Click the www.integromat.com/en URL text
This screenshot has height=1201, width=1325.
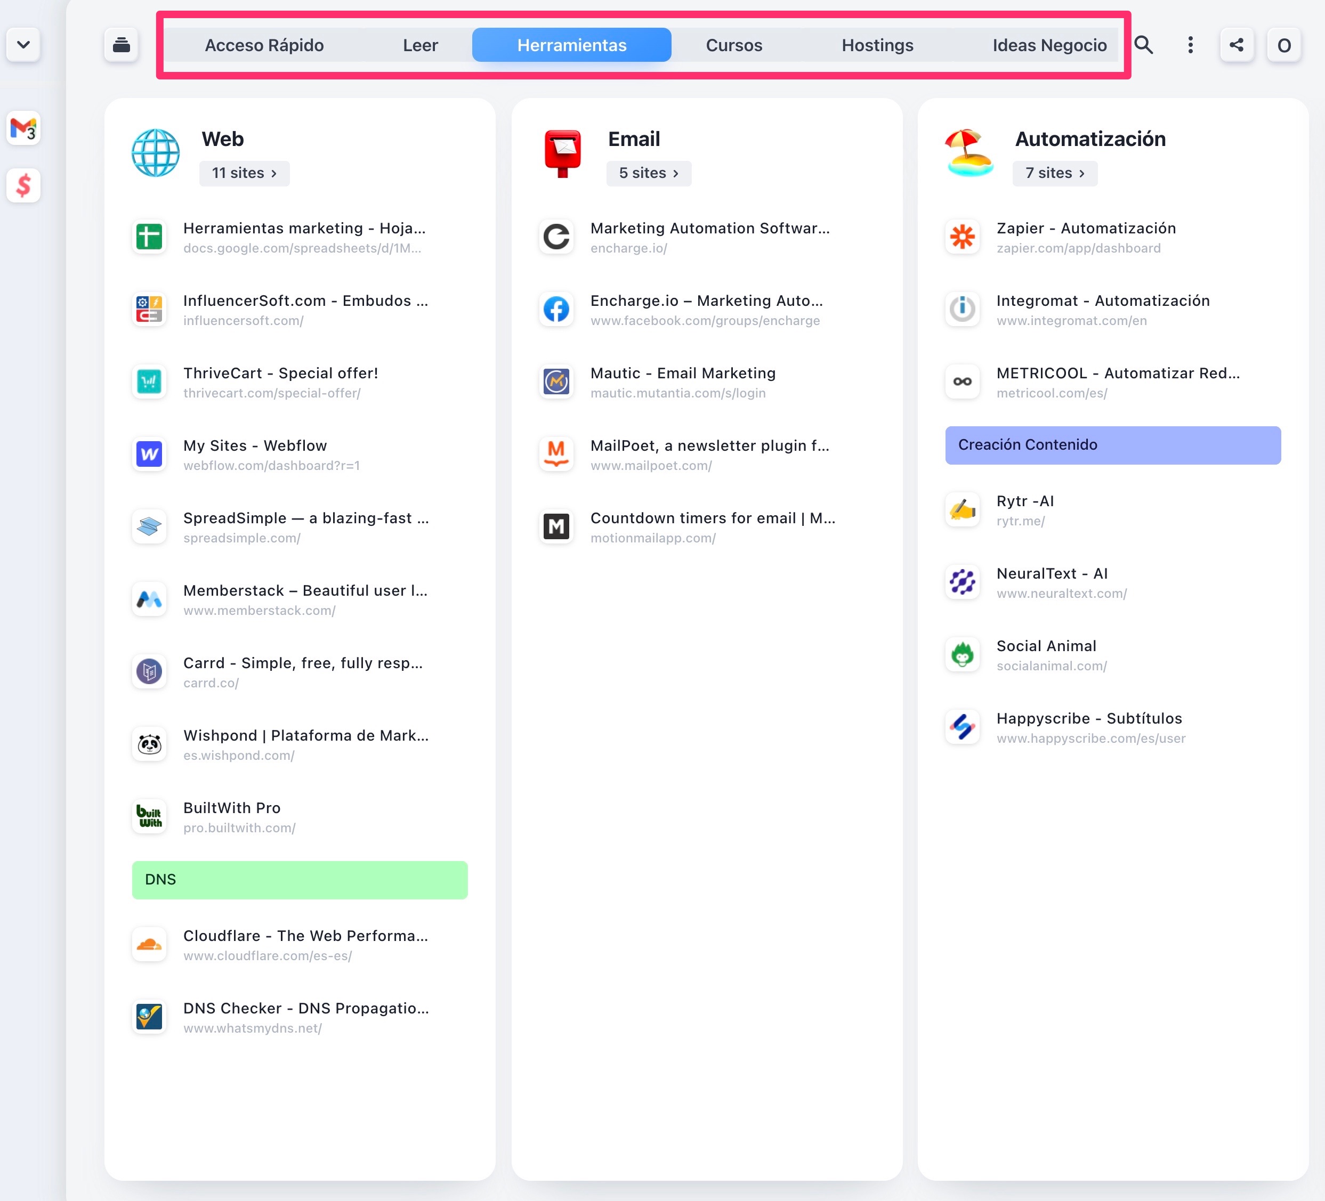click(1071, 321)
